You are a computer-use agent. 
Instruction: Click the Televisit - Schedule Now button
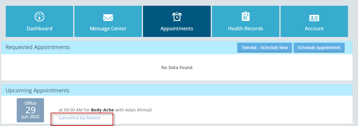coord(264,48)
